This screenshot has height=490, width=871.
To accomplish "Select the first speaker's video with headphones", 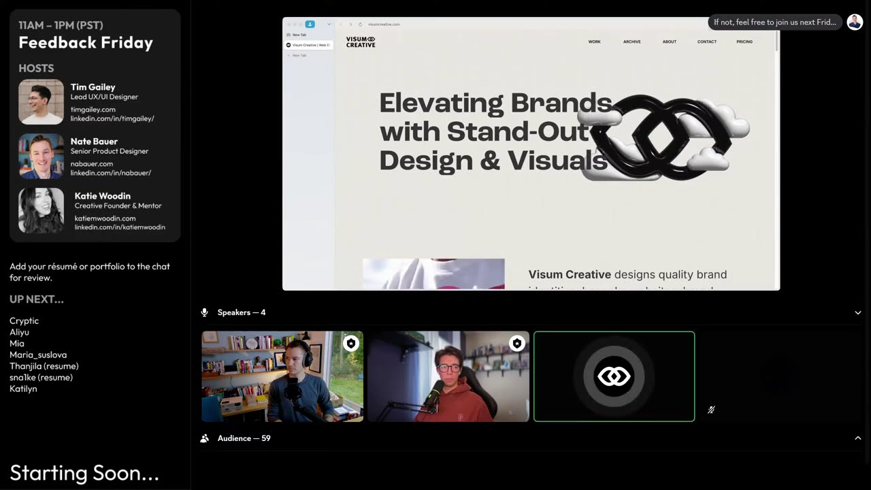I will (282, 376).
